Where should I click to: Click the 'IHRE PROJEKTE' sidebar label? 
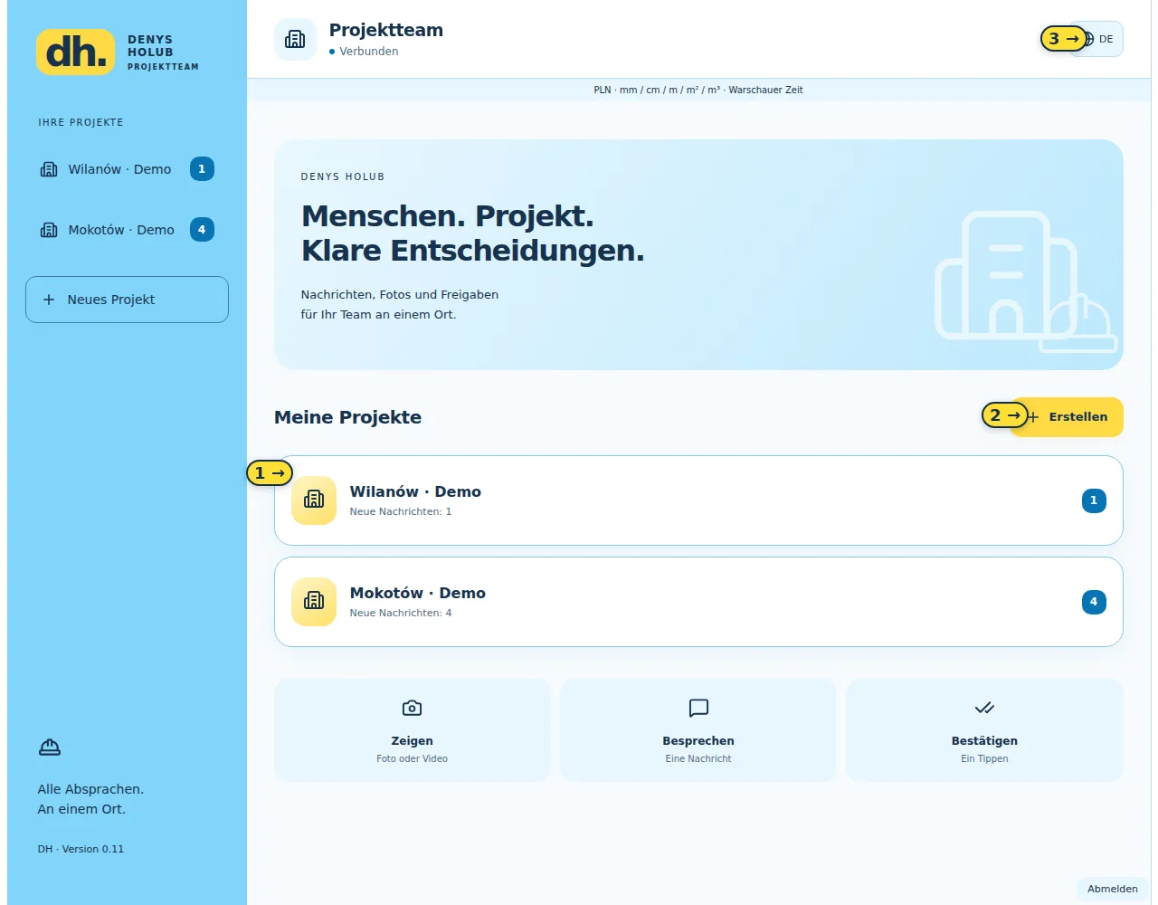tap(81, 122)
